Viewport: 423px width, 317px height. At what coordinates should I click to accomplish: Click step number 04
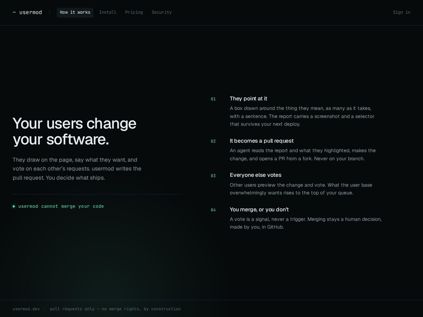(213, 210)
